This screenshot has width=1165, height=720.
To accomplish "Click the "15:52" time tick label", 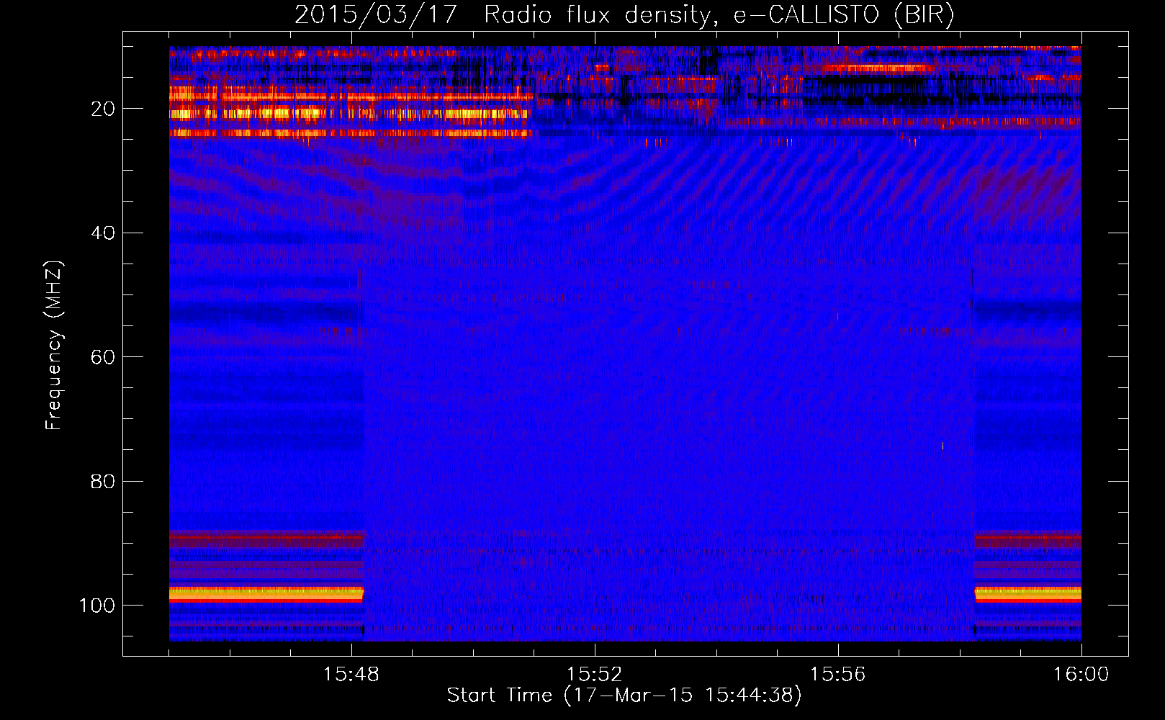I will click(x=594, y=674).
